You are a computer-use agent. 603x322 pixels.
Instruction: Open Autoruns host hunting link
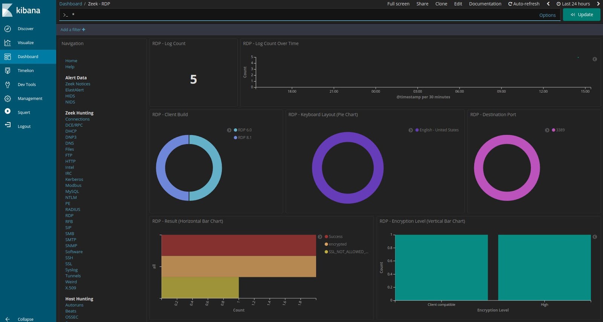click(x=74, y=305)
